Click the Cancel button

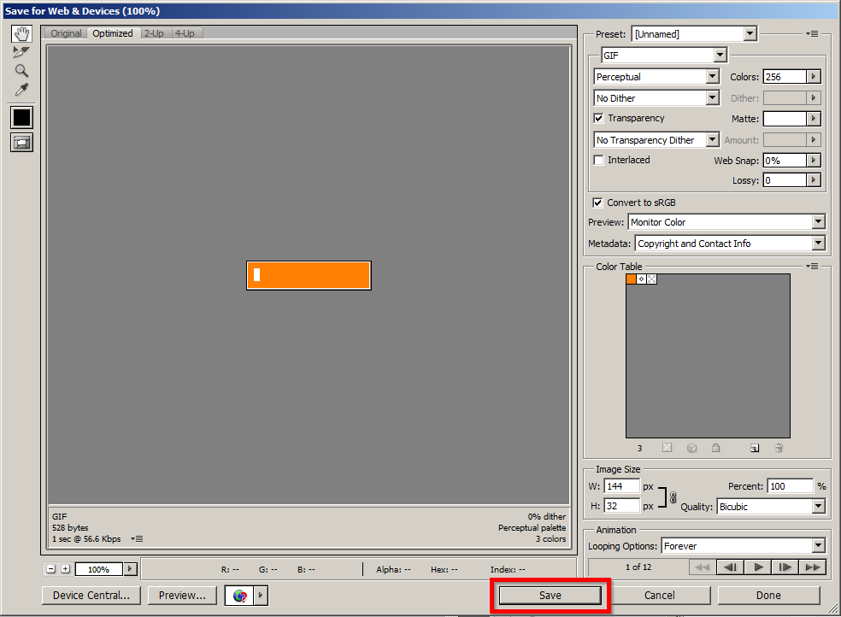[660, 595]
